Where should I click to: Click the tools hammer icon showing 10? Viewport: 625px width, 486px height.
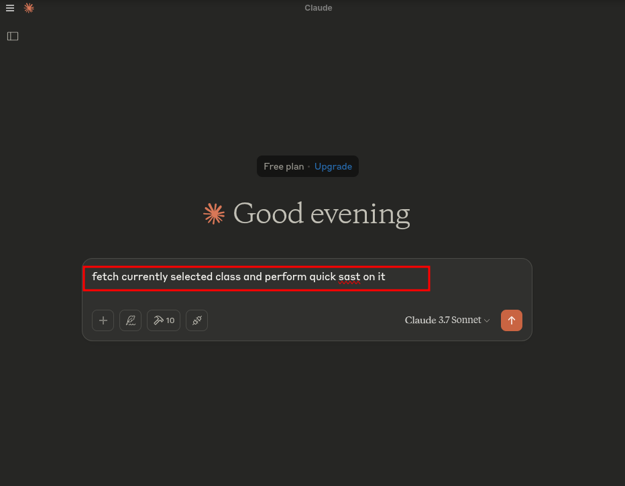tap(163, 320)
